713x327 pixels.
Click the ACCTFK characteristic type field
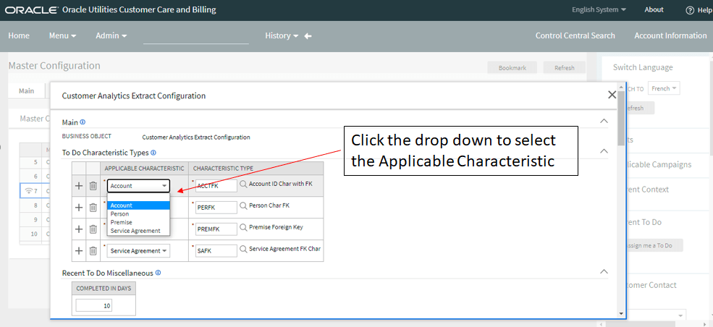click(x=216, y=186)
